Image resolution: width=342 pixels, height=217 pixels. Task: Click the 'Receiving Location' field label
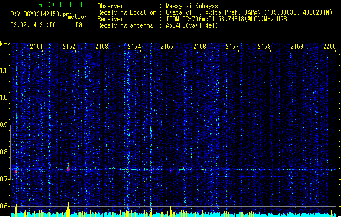point(127,12)
